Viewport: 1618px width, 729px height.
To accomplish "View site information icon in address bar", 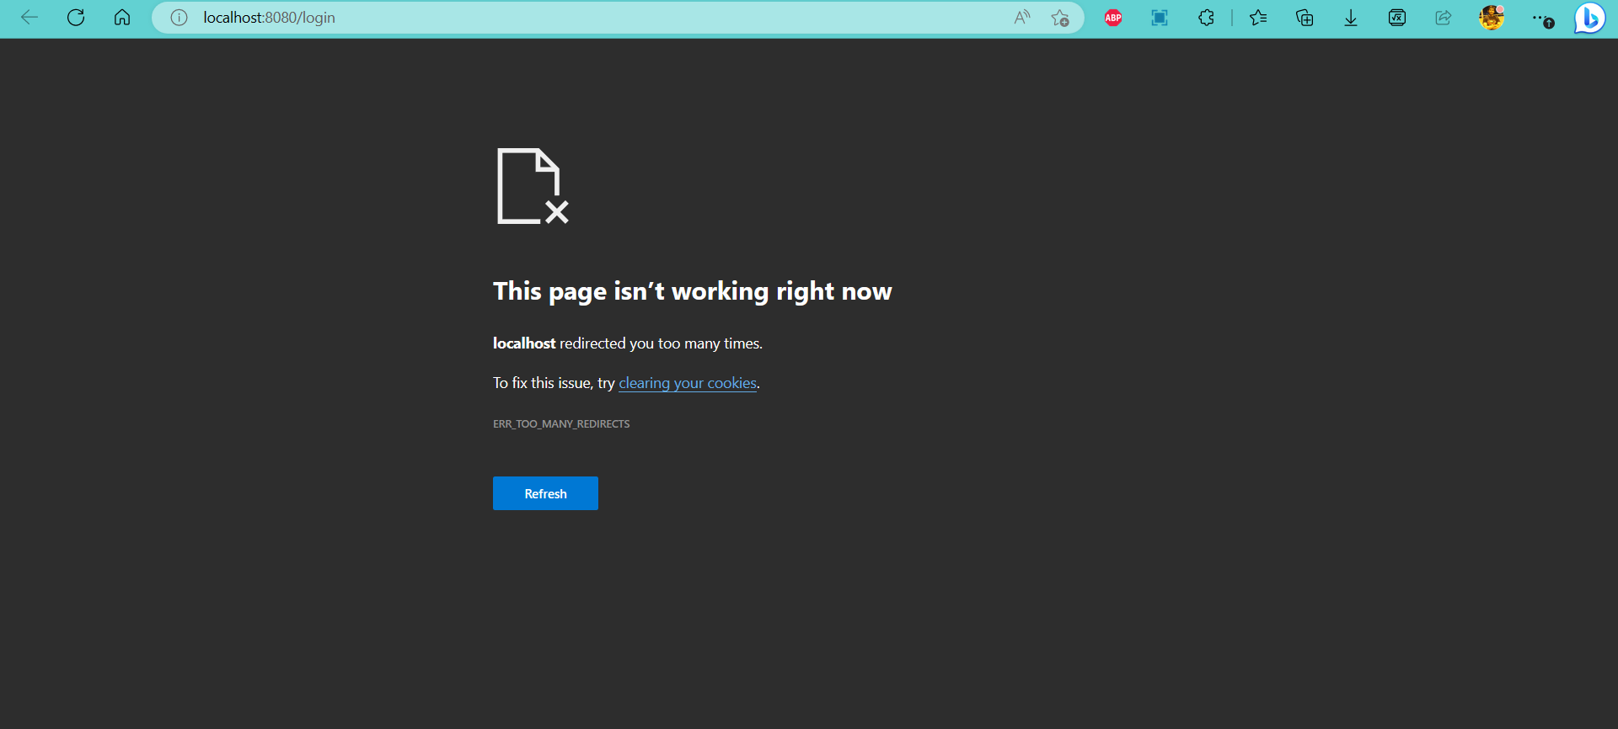I will [x=179, y=18].
